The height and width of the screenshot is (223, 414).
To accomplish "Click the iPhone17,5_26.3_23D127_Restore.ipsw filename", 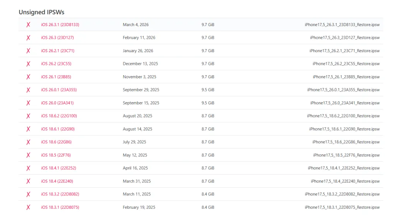I will pyautogui.click(x=345, y=38).
